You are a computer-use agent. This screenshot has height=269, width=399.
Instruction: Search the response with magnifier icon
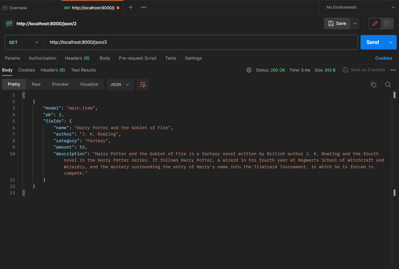(x=388, y=85)
